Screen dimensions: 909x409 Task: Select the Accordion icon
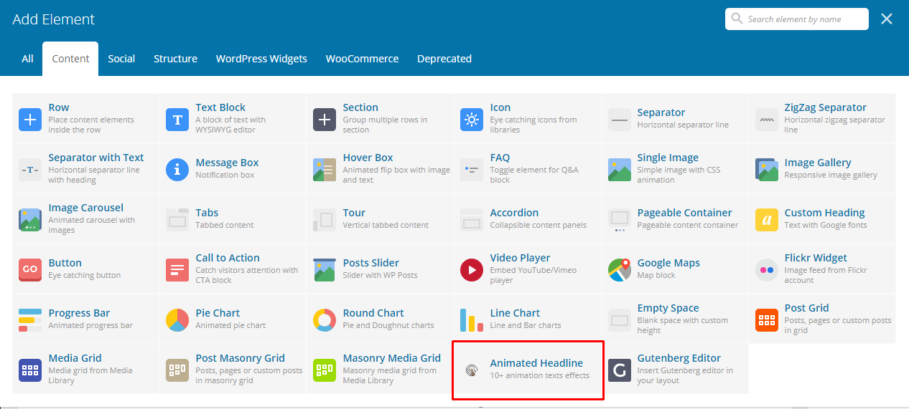(x=472, y=220)
